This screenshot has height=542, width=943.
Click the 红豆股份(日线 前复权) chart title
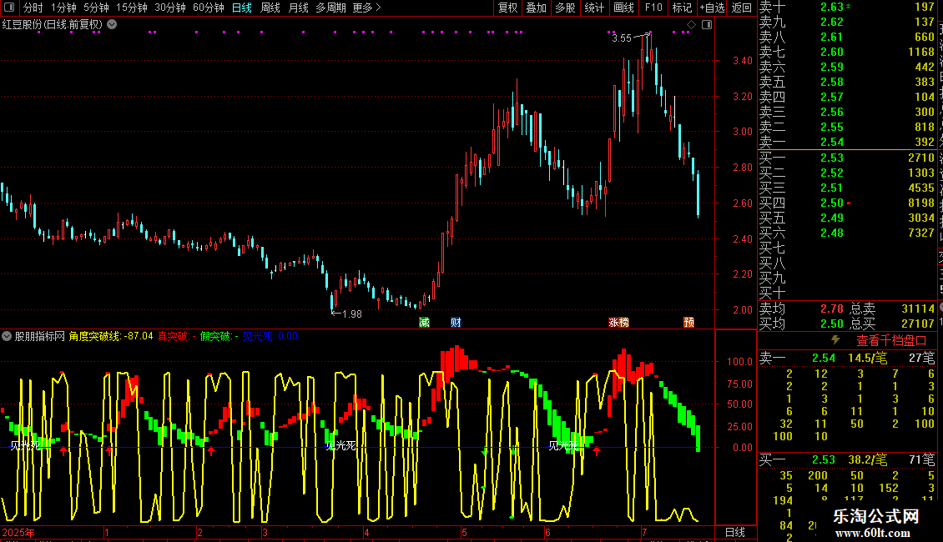click(x=53, y=25)
